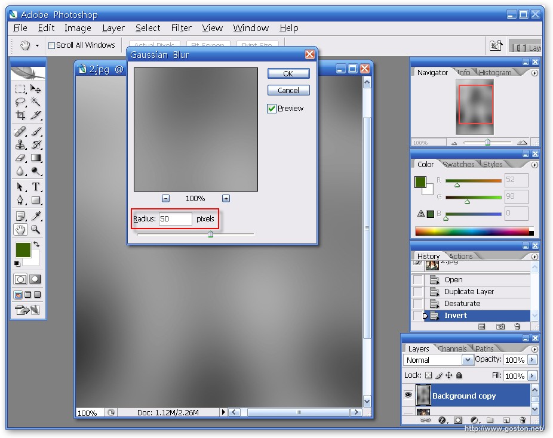Set history brush source to Open state
Image resolution: width=553 pixels, height=438 pixels.
[x=418, y=280]
